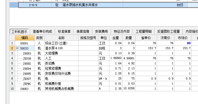Click the 10.8358 数量 cell

click(129, 89)
